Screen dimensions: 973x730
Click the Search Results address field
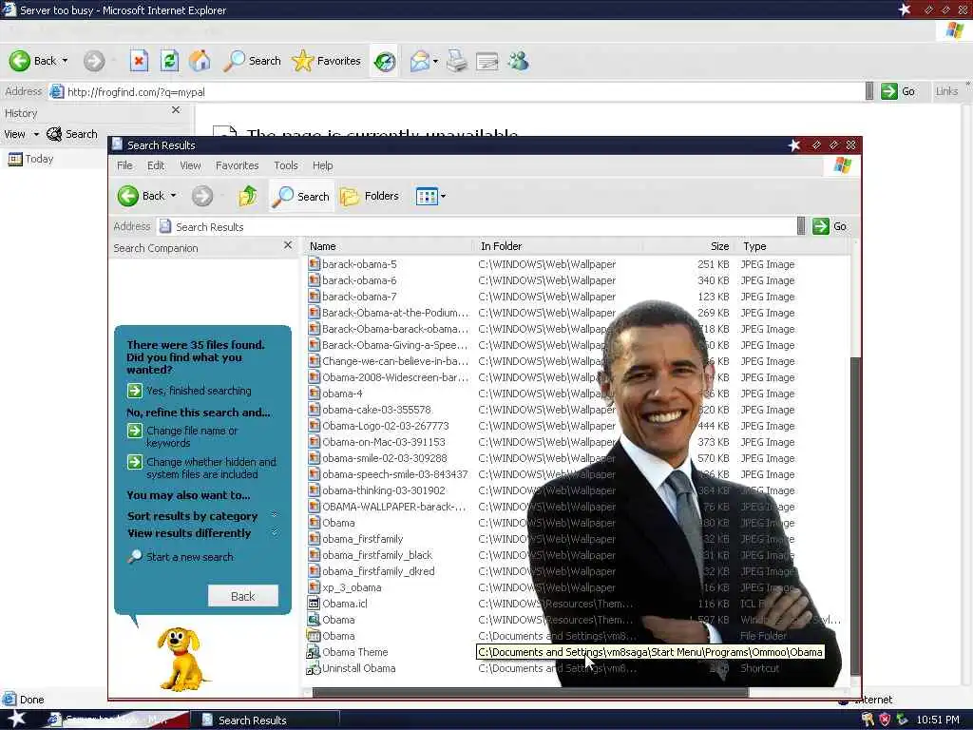pyautogui.click(x=476, y=226)
